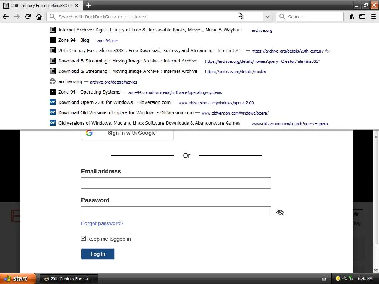This screenshot has width=379, height=284.
Task: Reload the current page
Action: 28,17
